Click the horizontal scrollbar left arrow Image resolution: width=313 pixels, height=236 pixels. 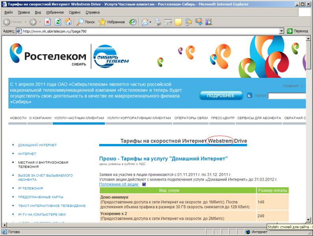4,225
